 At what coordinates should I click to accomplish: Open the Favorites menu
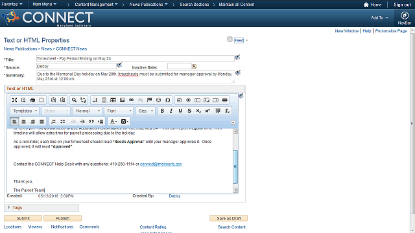click(12, 5)
